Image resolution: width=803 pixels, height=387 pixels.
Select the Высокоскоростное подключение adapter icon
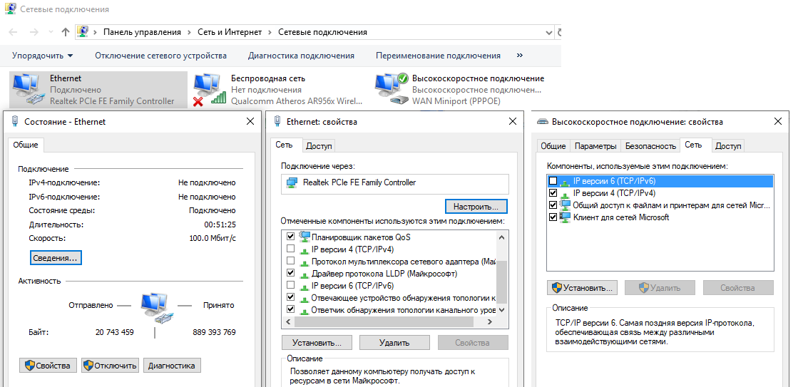[392, 89]
